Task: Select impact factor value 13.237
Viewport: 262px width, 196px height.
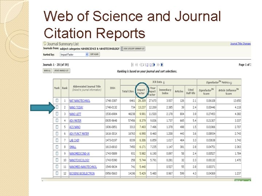Action: (x=142, y=107)
